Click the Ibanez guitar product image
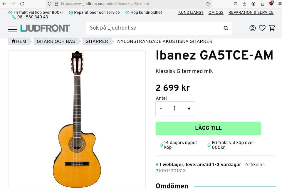This screenshot has width=282, height=194. click(77, 119)
